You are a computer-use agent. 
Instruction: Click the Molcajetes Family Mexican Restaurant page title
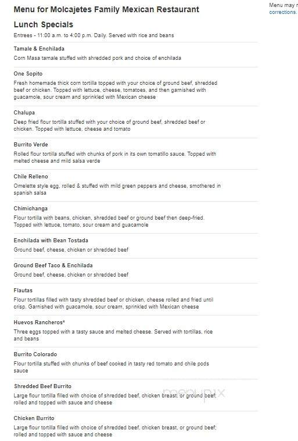point(106,9)
